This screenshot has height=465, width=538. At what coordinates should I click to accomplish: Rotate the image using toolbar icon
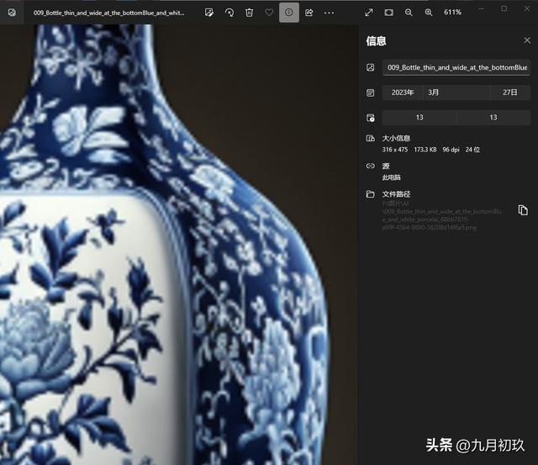tap(229, 13)
